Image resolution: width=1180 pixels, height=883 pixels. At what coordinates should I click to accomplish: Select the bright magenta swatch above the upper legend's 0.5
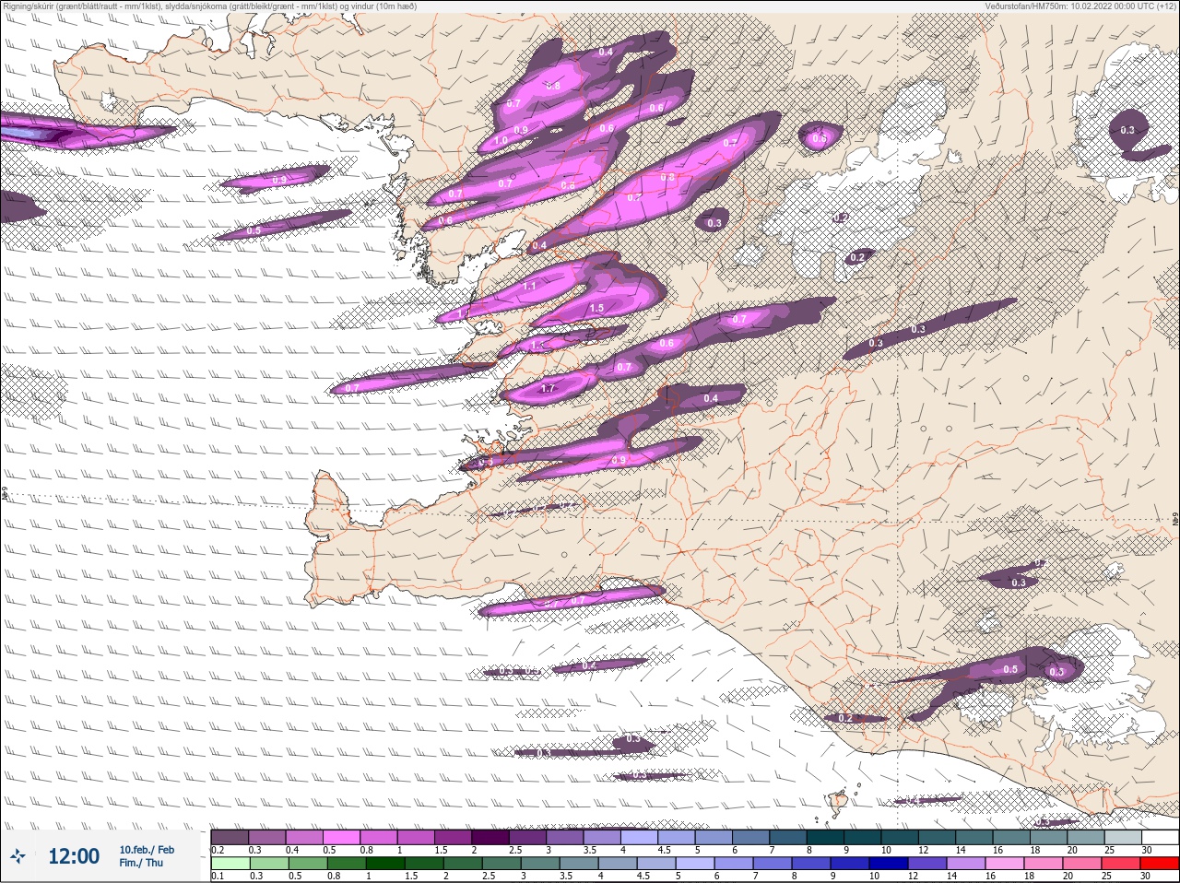point(343,837)
